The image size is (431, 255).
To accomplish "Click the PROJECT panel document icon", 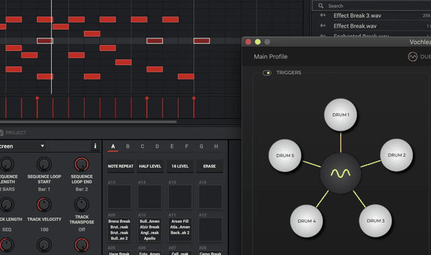I will pos(1,133).
